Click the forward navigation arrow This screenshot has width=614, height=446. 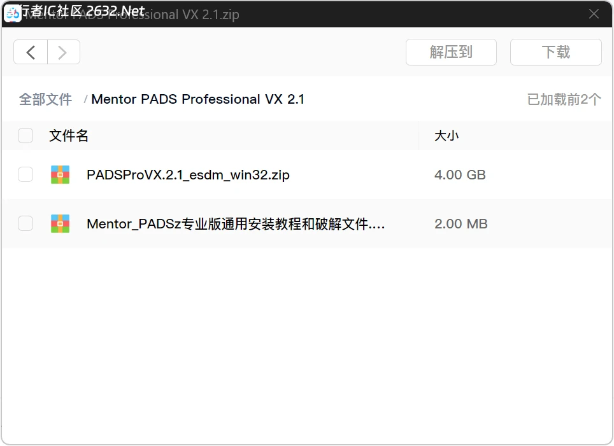pyautogui.click(x=63, y=52)
